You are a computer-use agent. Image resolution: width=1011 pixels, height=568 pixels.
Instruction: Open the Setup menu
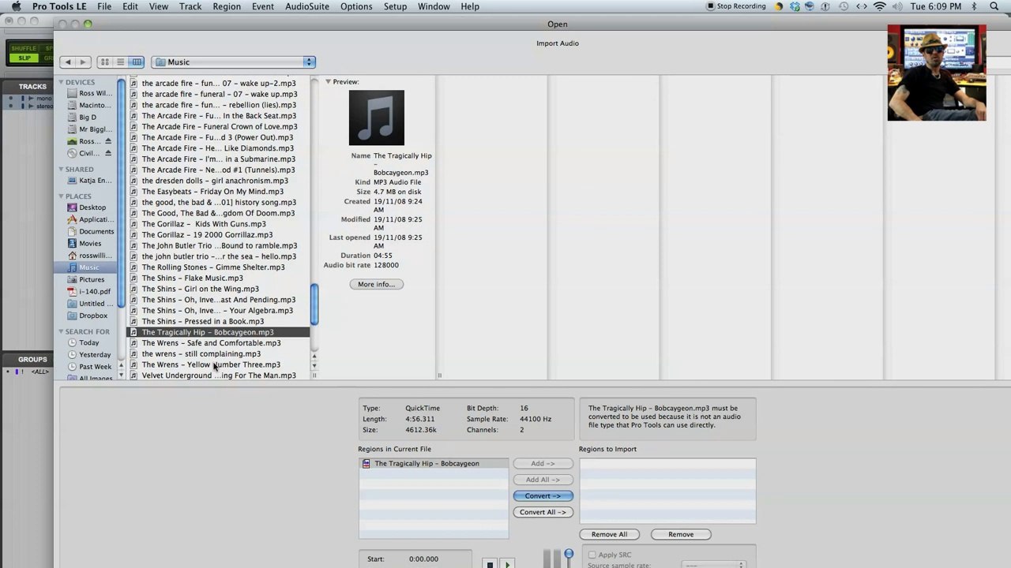tap(395, 6)
